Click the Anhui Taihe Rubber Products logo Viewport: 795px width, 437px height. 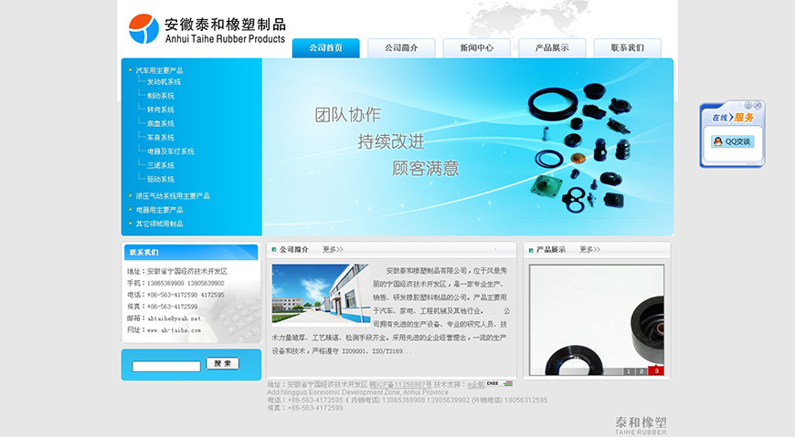[207, 29]
